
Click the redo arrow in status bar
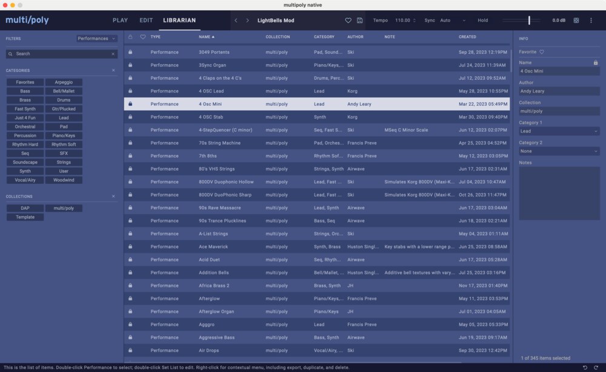[x=596, y=367]
